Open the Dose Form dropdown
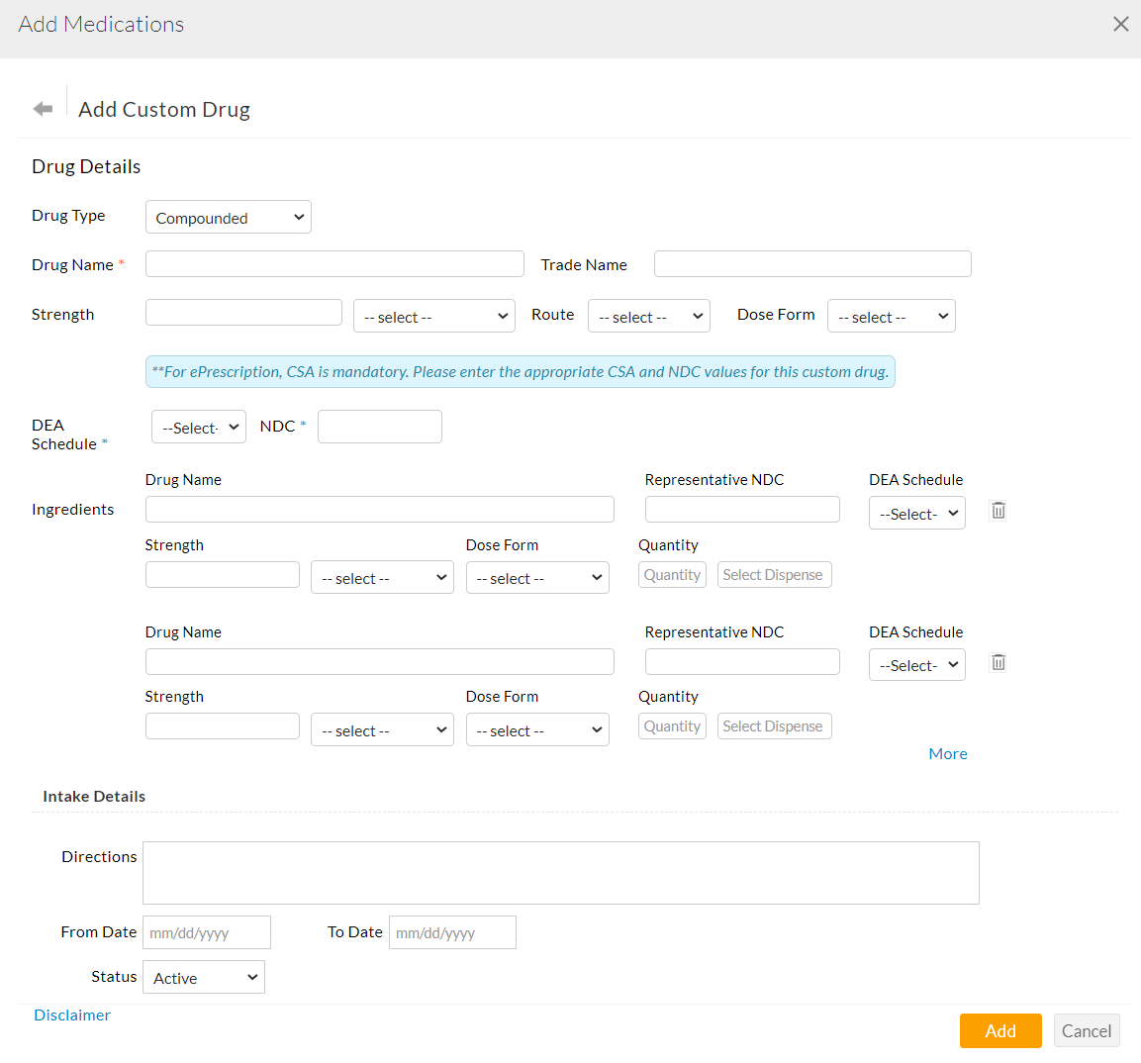The image size is (1141, 1063). [x=891, y=315]
